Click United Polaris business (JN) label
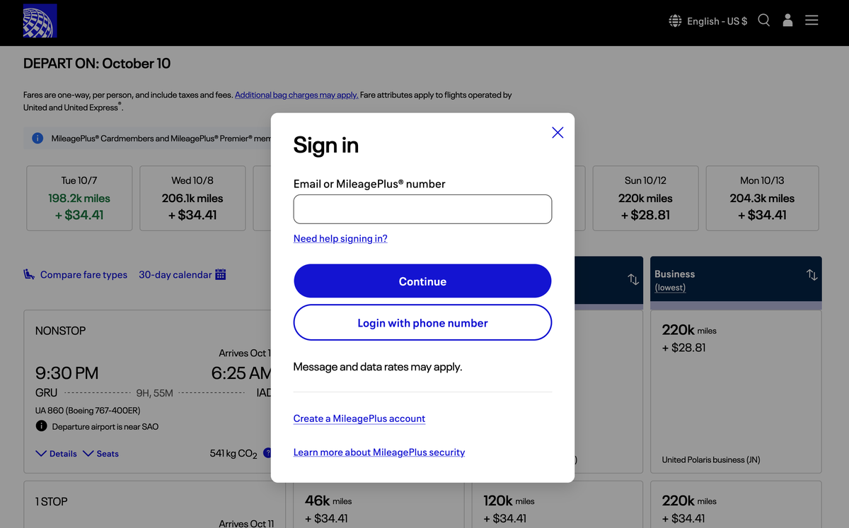Screen dimensions: 849x528 tap(711, 459)
